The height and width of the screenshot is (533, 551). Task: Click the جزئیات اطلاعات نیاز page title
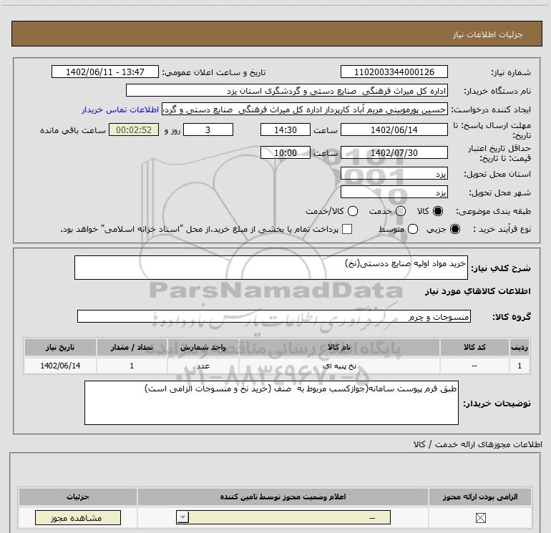pos(488,34)
